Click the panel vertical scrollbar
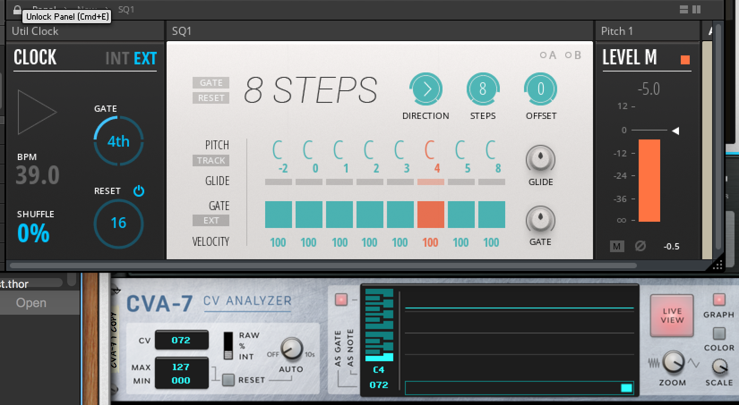 (718, 137)
